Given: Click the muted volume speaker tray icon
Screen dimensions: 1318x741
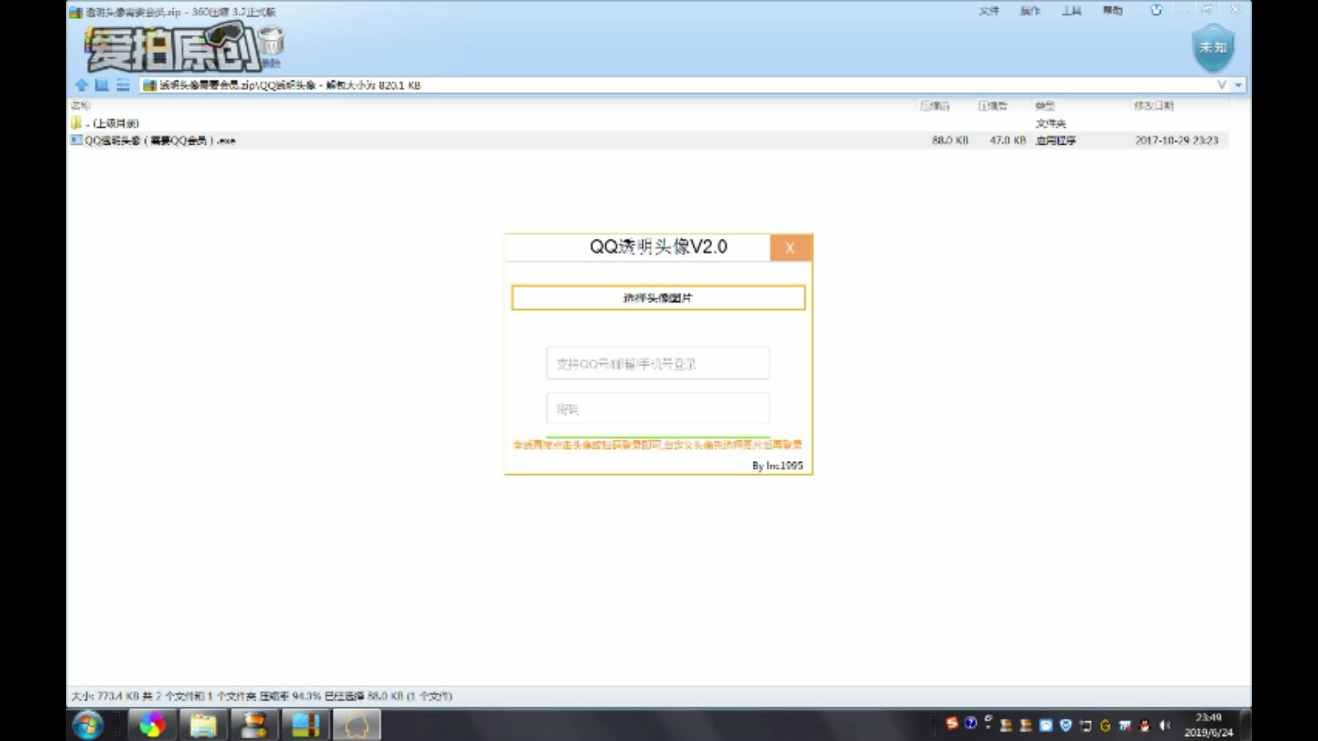Looking at the screenshot, I should 1165,725.
